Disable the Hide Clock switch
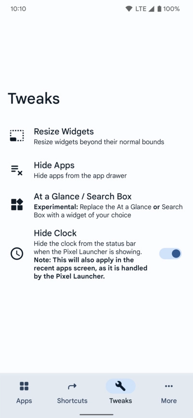The width and height of the screenshot is (193, 418). (170, 254)
